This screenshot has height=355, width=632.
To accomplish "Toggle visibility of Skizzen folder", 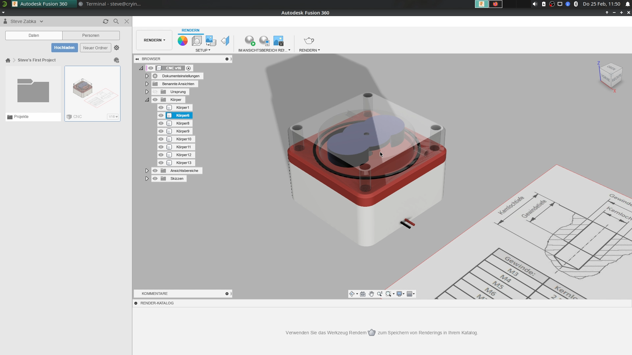I will tap(155, 178).
